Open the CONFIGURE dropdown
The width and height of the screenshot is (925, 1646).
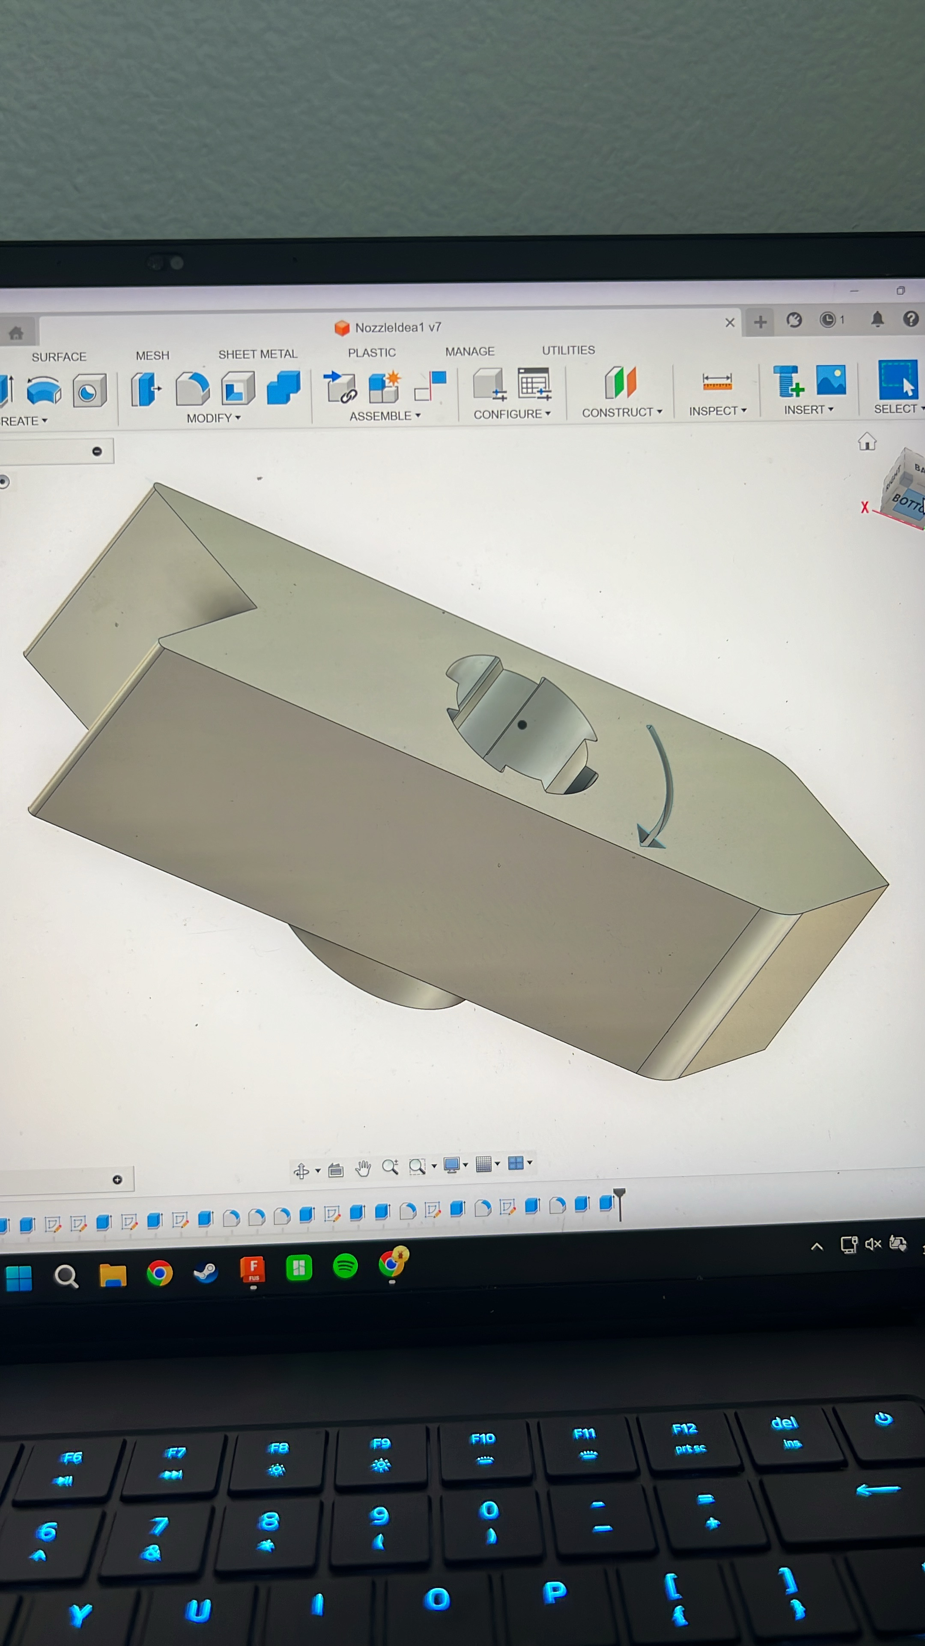(x=512, y=414)
